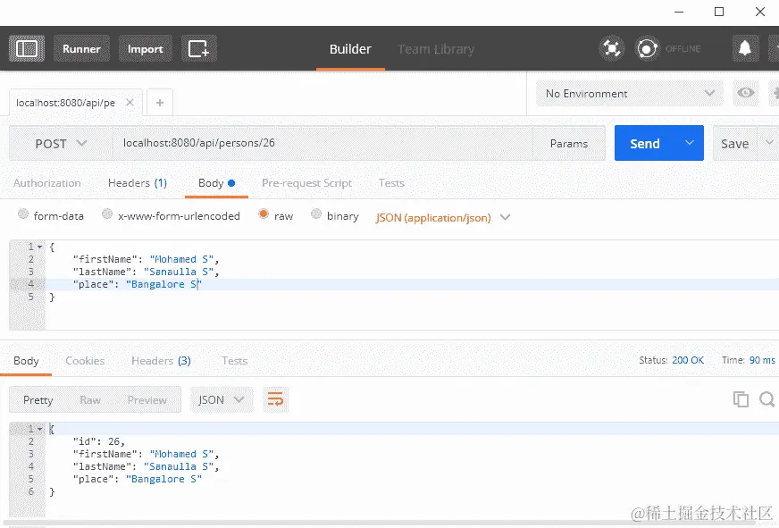The height and width of the screenshot is (528, 779).
Task: Select the binary radio option
Action: (316, 214)
